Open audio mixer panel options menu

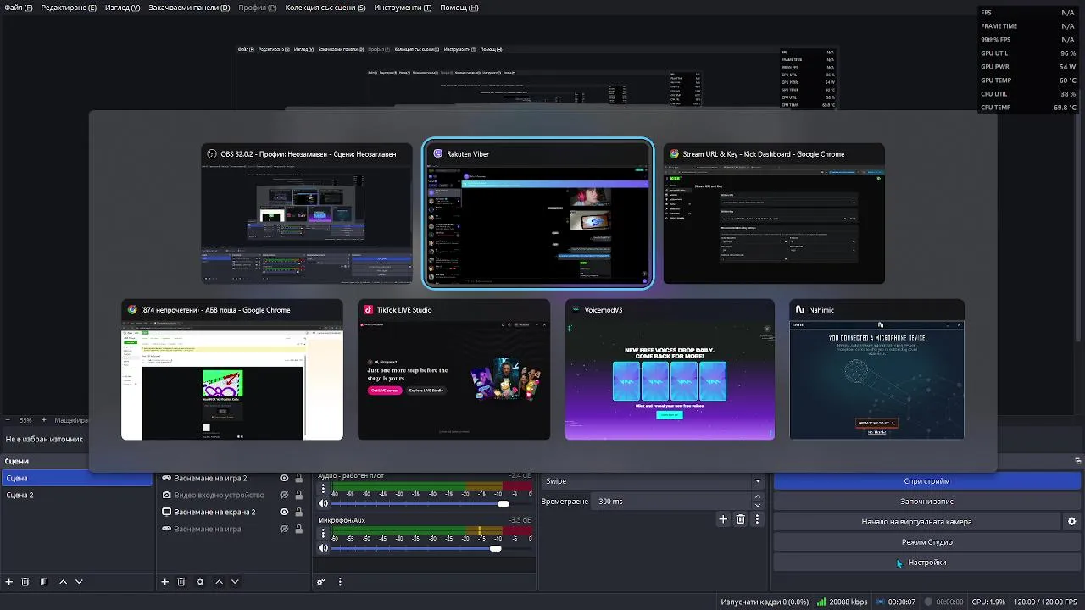pos(340,582)
